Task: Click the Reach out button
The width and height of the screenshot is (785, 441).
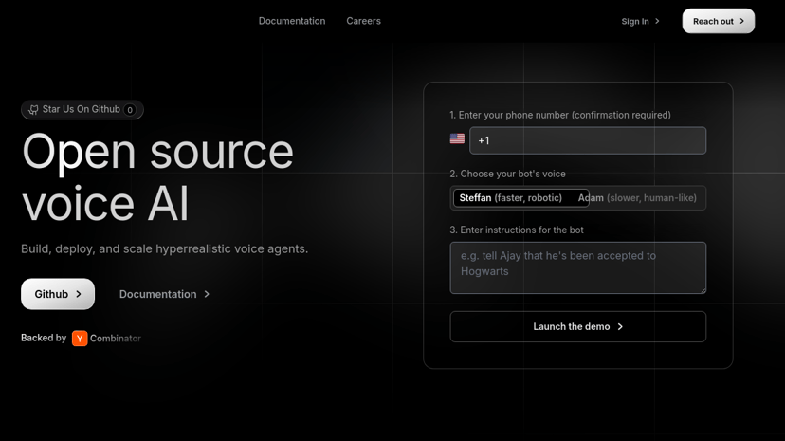Action: point(718,21)
